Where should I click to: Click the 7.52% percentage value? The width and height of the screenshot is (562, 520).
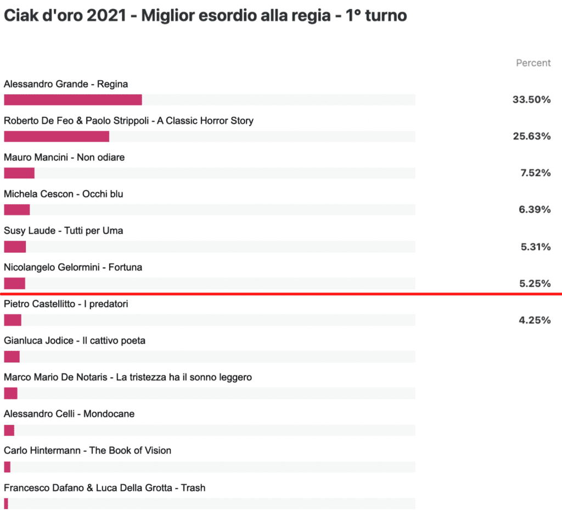[536, 173]
